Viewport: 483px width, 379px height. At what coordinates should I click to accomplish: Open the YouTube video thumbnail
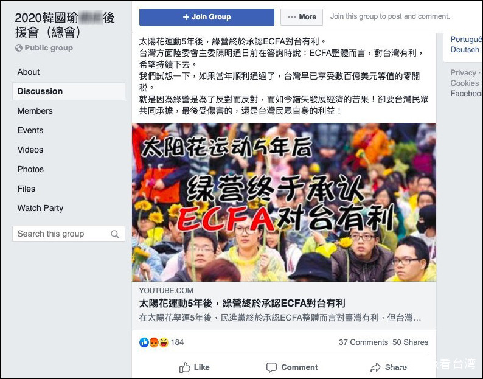(x=284, y=202)
